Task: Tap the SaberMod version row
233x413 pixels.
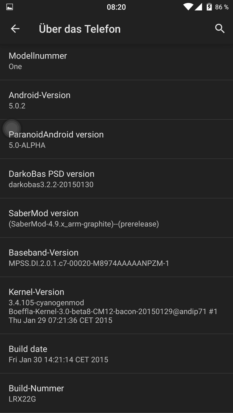Action: [116, 218]
